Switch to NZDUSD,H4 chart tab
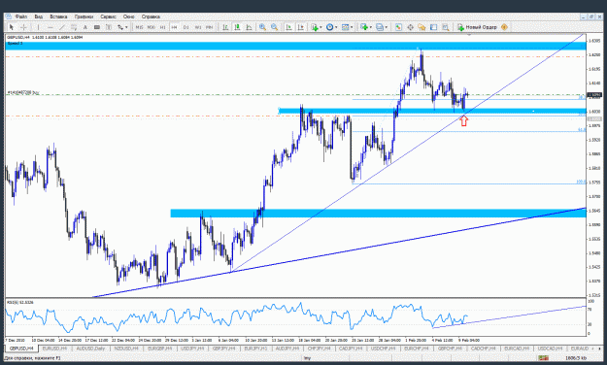 click(x=126, y=348)
